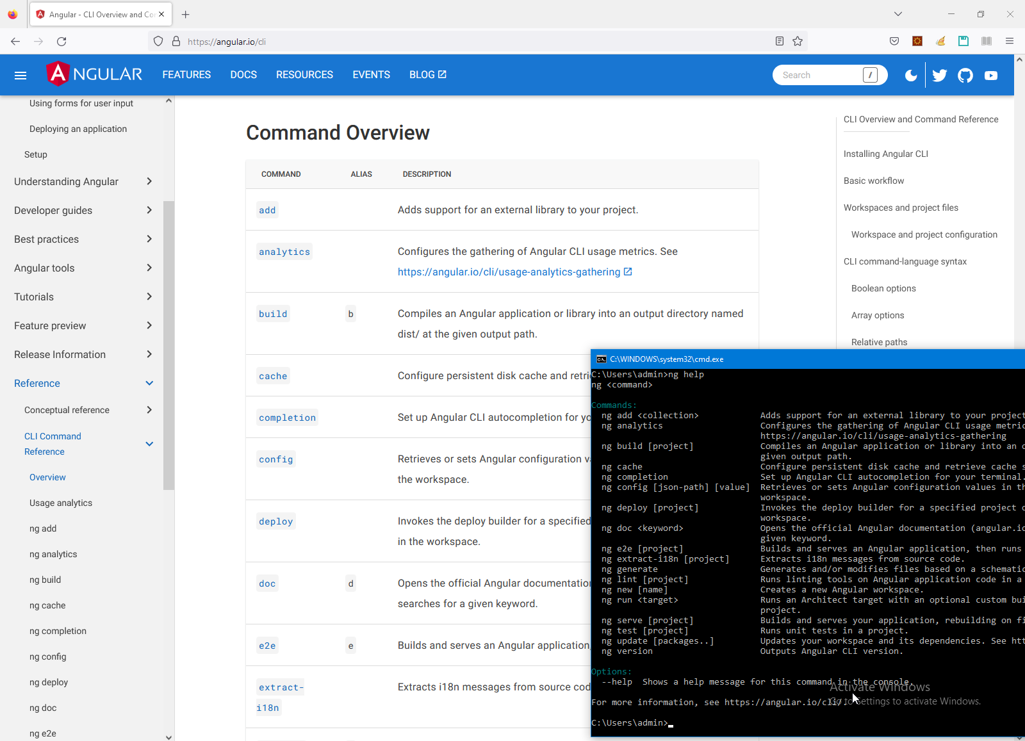
Task: Open tracking protection shield in address bar
Action: tap(158, 42)
